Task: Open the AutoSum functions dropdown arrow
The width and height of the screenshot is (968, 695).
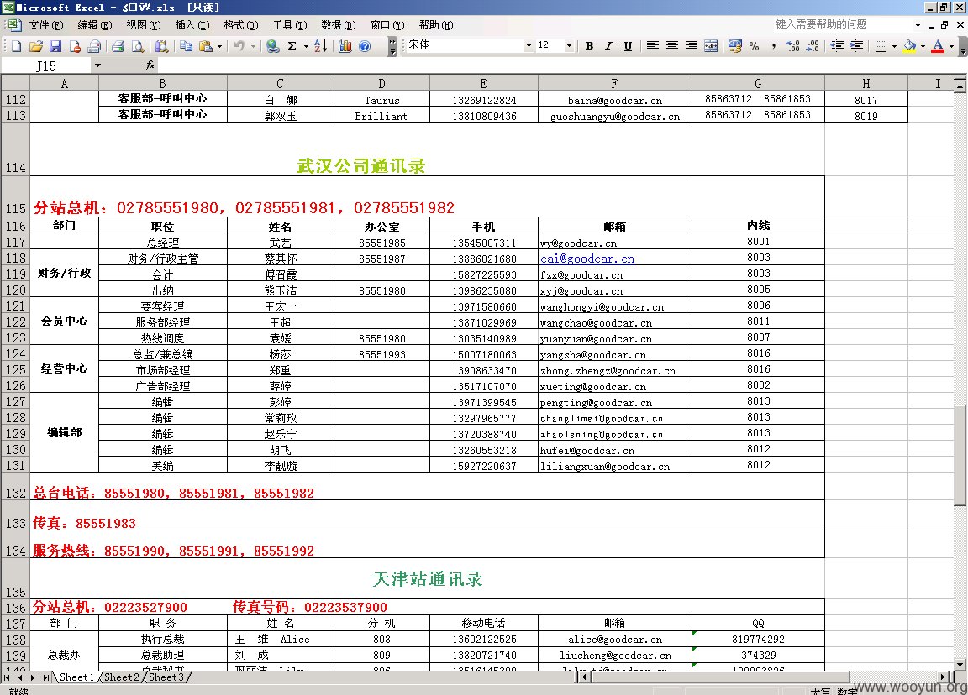Action: pos(306,46)
